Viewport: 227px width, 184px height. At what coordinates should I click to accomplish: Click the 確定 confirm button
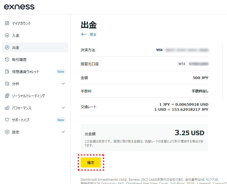point(91,163)
